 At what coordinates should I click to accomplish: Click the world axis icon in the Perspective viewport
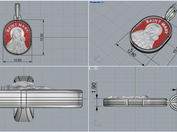tap(97, 59)
